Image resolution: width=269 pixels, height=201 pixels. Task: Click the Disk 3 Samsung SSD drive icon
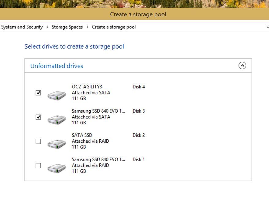click(x=57, y=119)
